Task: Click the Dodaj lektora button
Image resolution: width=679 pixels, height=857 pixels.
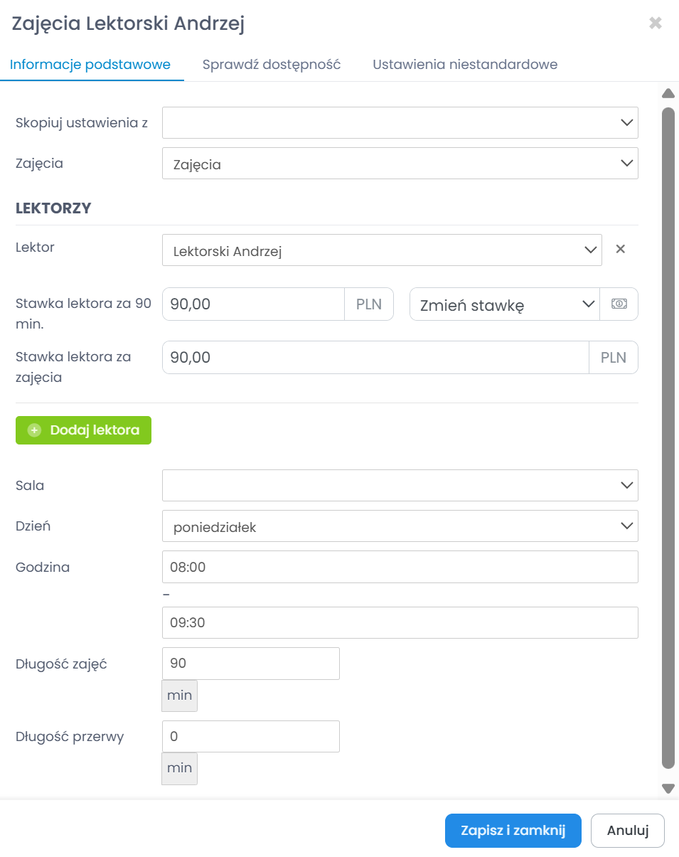Action: point(84,430)
